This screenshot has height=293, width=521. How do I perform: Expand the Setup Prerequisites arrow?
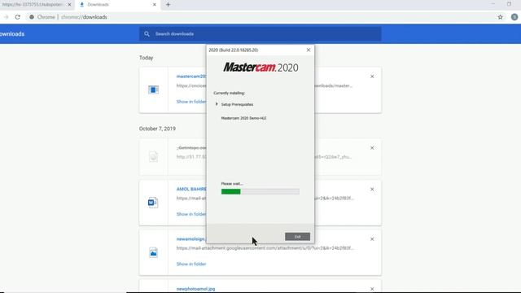217,104
